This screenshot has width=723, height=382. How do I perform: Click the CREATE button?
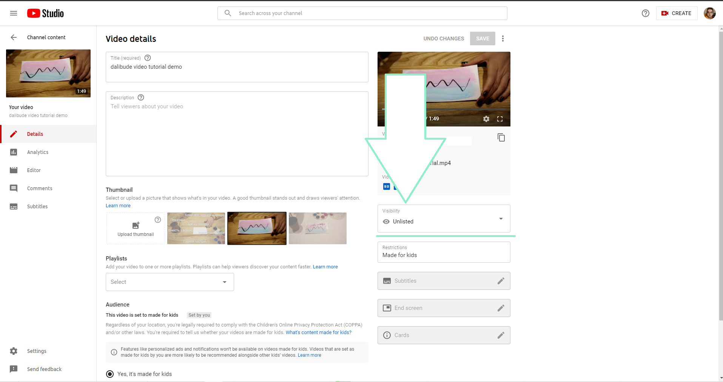pos(677,13)
